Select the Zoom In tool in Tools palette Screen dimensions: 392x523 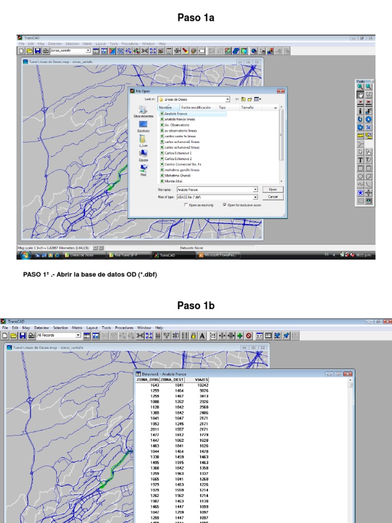[x=360, y=86]
